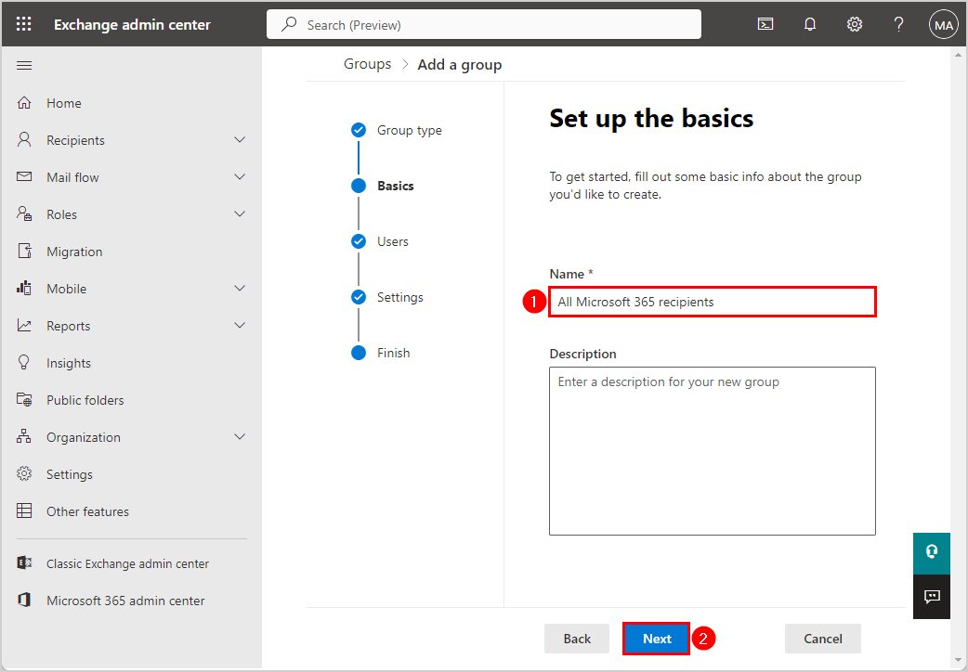Open Other features in the navigation
This screenshot has width=968, height=672.
[x=87, y=511]
